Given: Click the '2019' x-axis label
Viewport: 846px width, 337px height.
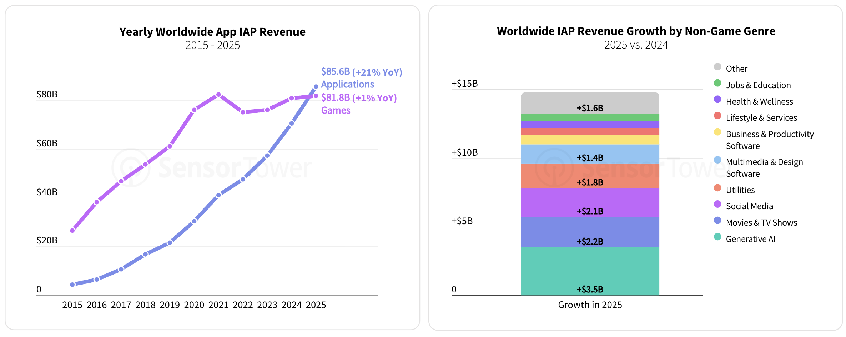Looking at the screenshot, I should [x=170, y=305].
